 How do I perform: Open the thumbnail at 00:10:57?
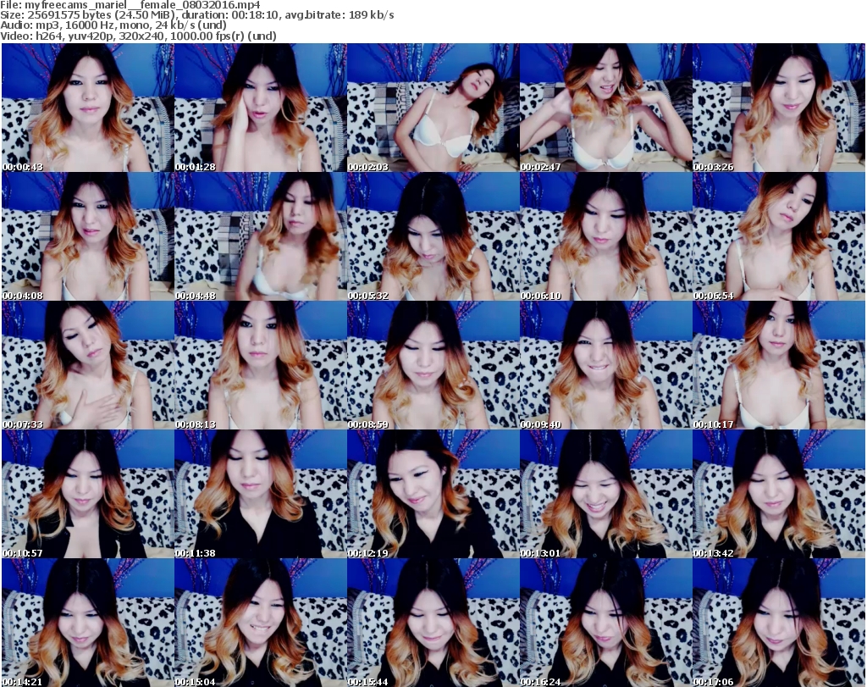pyautogui.click(x=87, y=494)
